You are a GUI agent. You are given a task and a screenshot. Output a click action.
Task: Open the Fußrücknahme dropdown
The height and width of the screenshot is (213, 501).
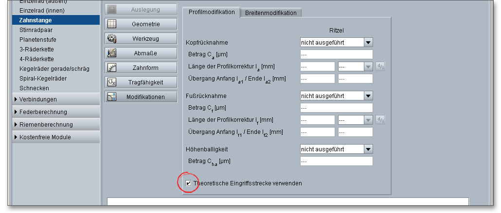[368, 96]
